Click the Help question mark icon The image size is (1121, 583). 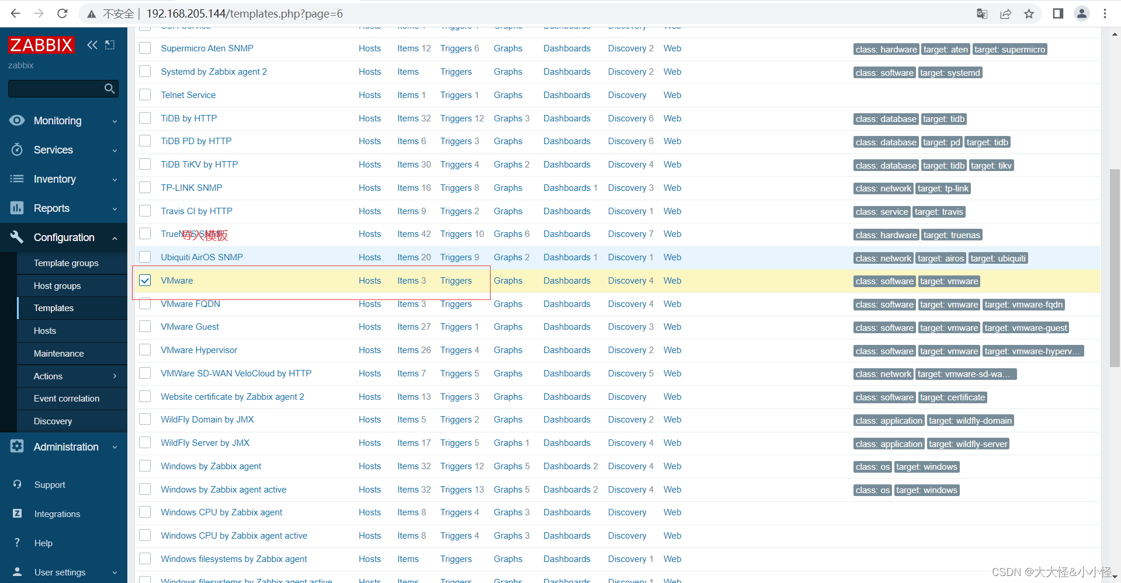17,543
